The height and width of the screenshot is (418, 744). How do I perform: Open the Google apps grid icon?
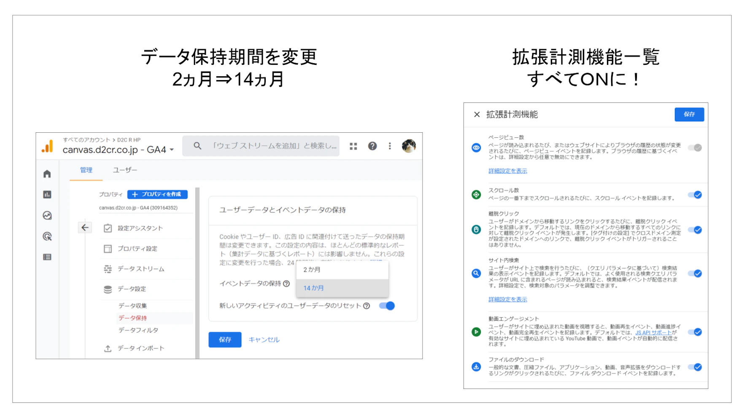pos(353,146)
